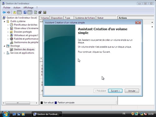Click the Back arrow toolbar icon
Image resolution: width=156 pixels, height=117 pixels.
[x=4, y=12]
